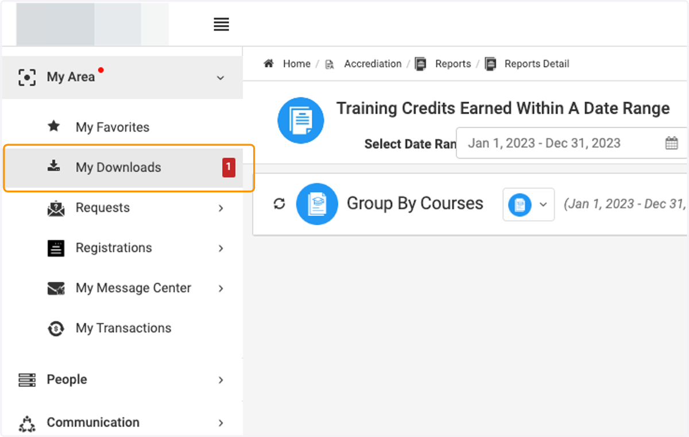689x437 pixels.
Task: Click the italic date range text beside dropdown
Action: click(x=625, y=204)
